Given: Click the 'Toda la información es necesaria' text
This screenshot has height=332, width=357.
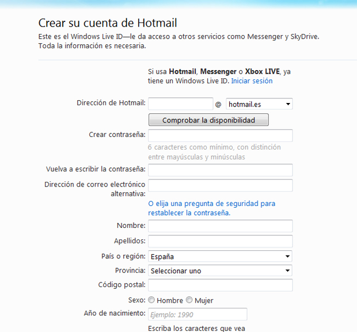Looking at the screenshot, I should (x=92, y=46).
